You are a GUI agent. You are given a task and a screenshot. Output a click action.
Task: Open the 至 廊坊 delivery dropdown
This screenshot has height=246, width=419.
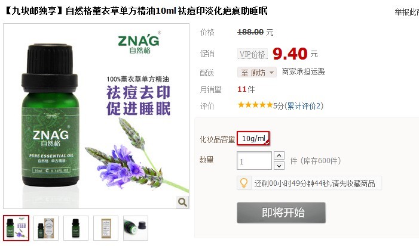point(257,73)
